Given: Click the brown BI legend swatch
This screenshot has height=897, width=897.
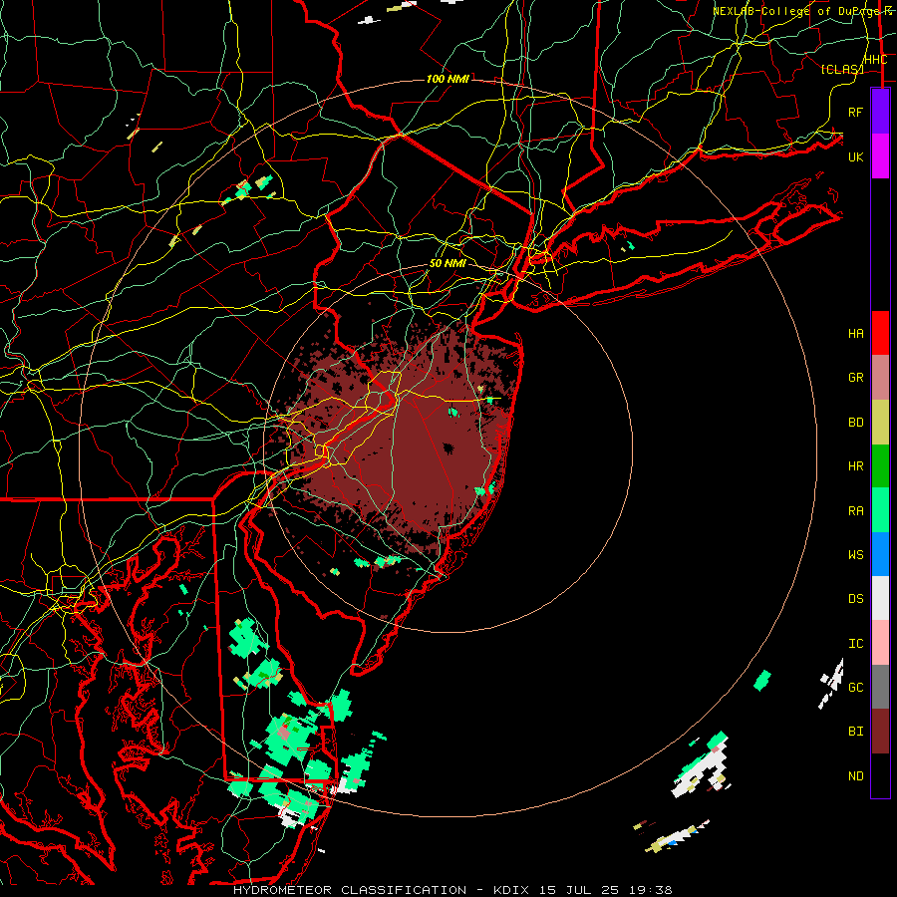Looking at the screenshot, I should pyautogui.click(x=880, y=732).
